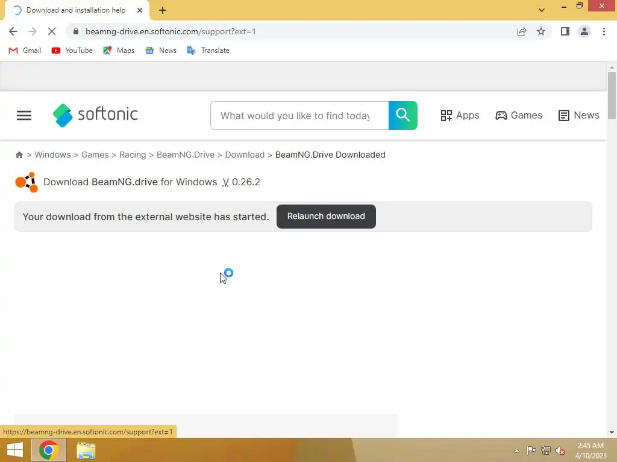Screen dimensions: 617x462
Task: Open Chrome's three-dot menu
Action: click(x=604, y=31)
